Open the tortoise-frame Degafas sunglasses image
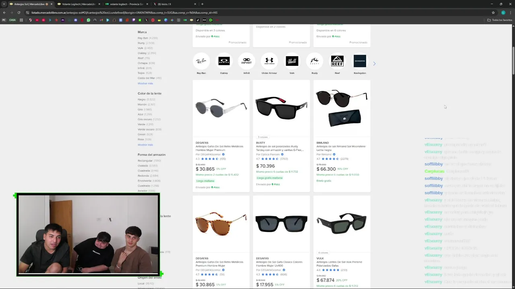This screenshot has height=289, width=515. tap(221, 224)
